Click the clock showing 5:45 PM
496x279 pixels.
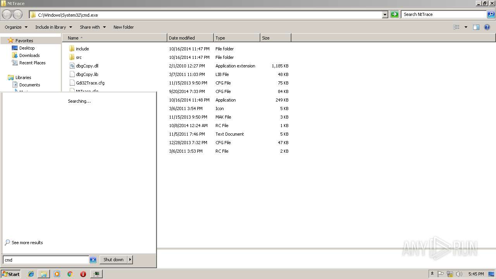click(476, 274)
